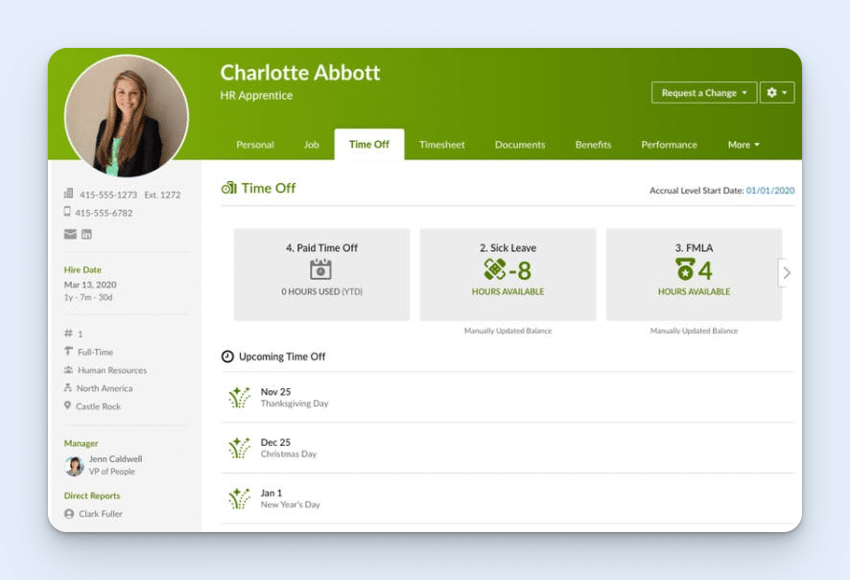850x580 pixels.
Task: Click the holiday sparkle icon beside Thanksgiving Day
Action: [240, 397]
